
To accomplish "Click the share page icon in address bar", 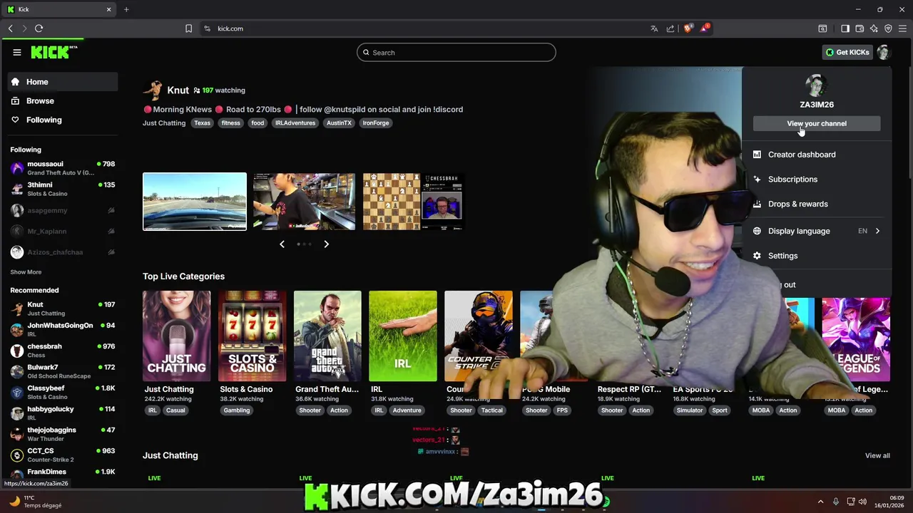I will [x=670, y=28].
